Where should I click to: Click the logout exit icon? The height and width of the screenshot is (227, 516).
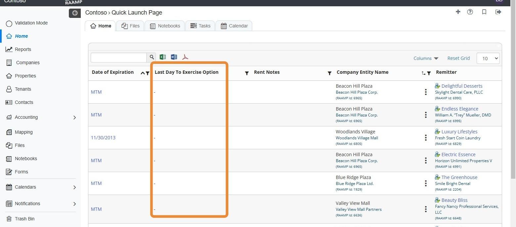point(498,12)
